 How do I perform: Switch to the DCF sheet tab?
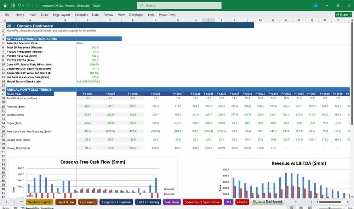point(228,202)
